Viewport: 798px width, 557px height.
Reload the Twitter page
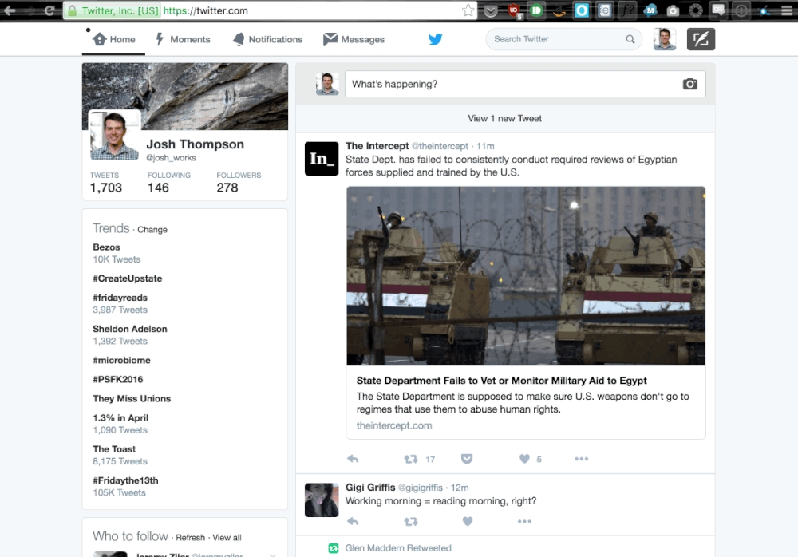tap(49, 10)
